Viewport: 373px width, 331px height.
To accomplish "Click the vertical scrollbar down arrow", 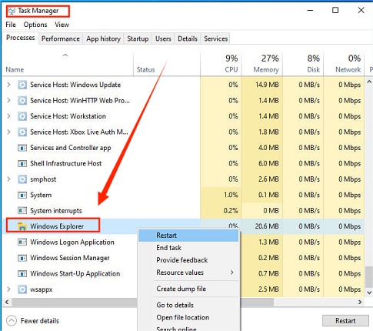I will tap(369, 293).
